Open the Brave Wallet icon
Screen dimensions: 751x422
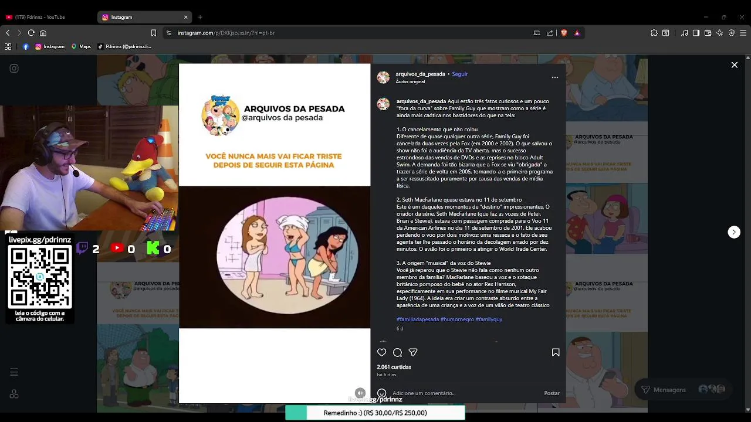click(708, 33)
